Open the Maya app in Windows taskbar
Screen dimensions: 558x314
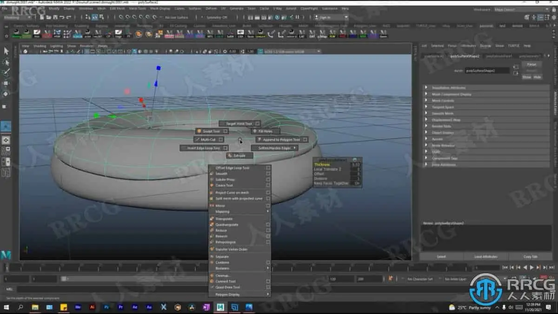220,307
